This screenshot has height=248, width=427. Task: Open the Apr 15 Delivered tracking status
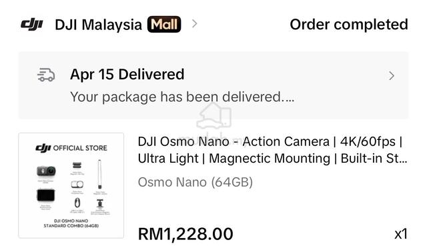point(127,74)
